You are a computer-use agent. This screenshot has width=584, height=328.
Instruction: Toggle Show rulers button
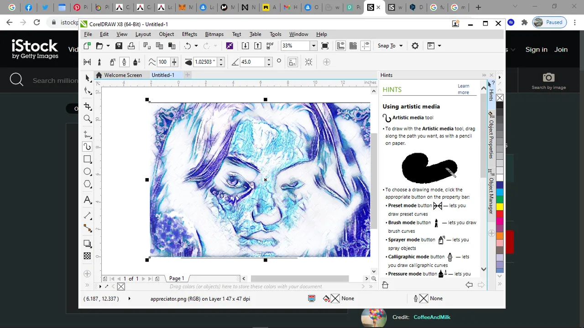click(341, 46)
